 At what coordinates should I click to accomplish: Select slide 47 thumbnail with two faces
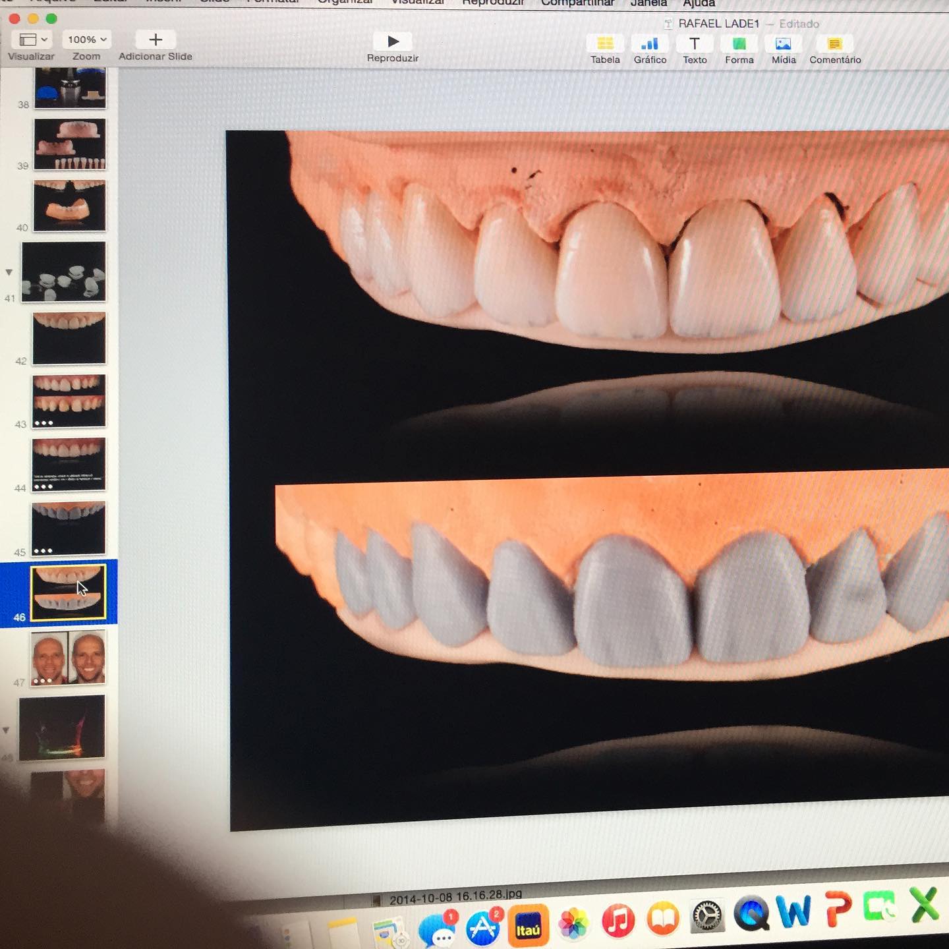(x=67, y=658)
